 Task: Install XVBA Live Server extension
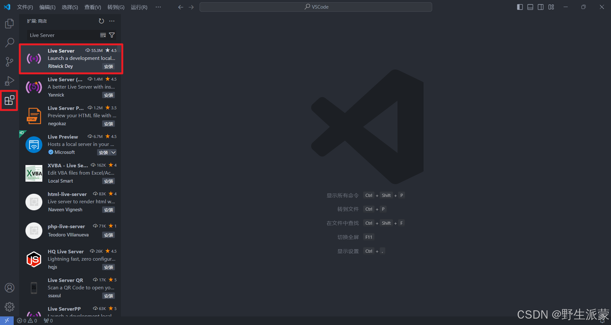point(109,181)
